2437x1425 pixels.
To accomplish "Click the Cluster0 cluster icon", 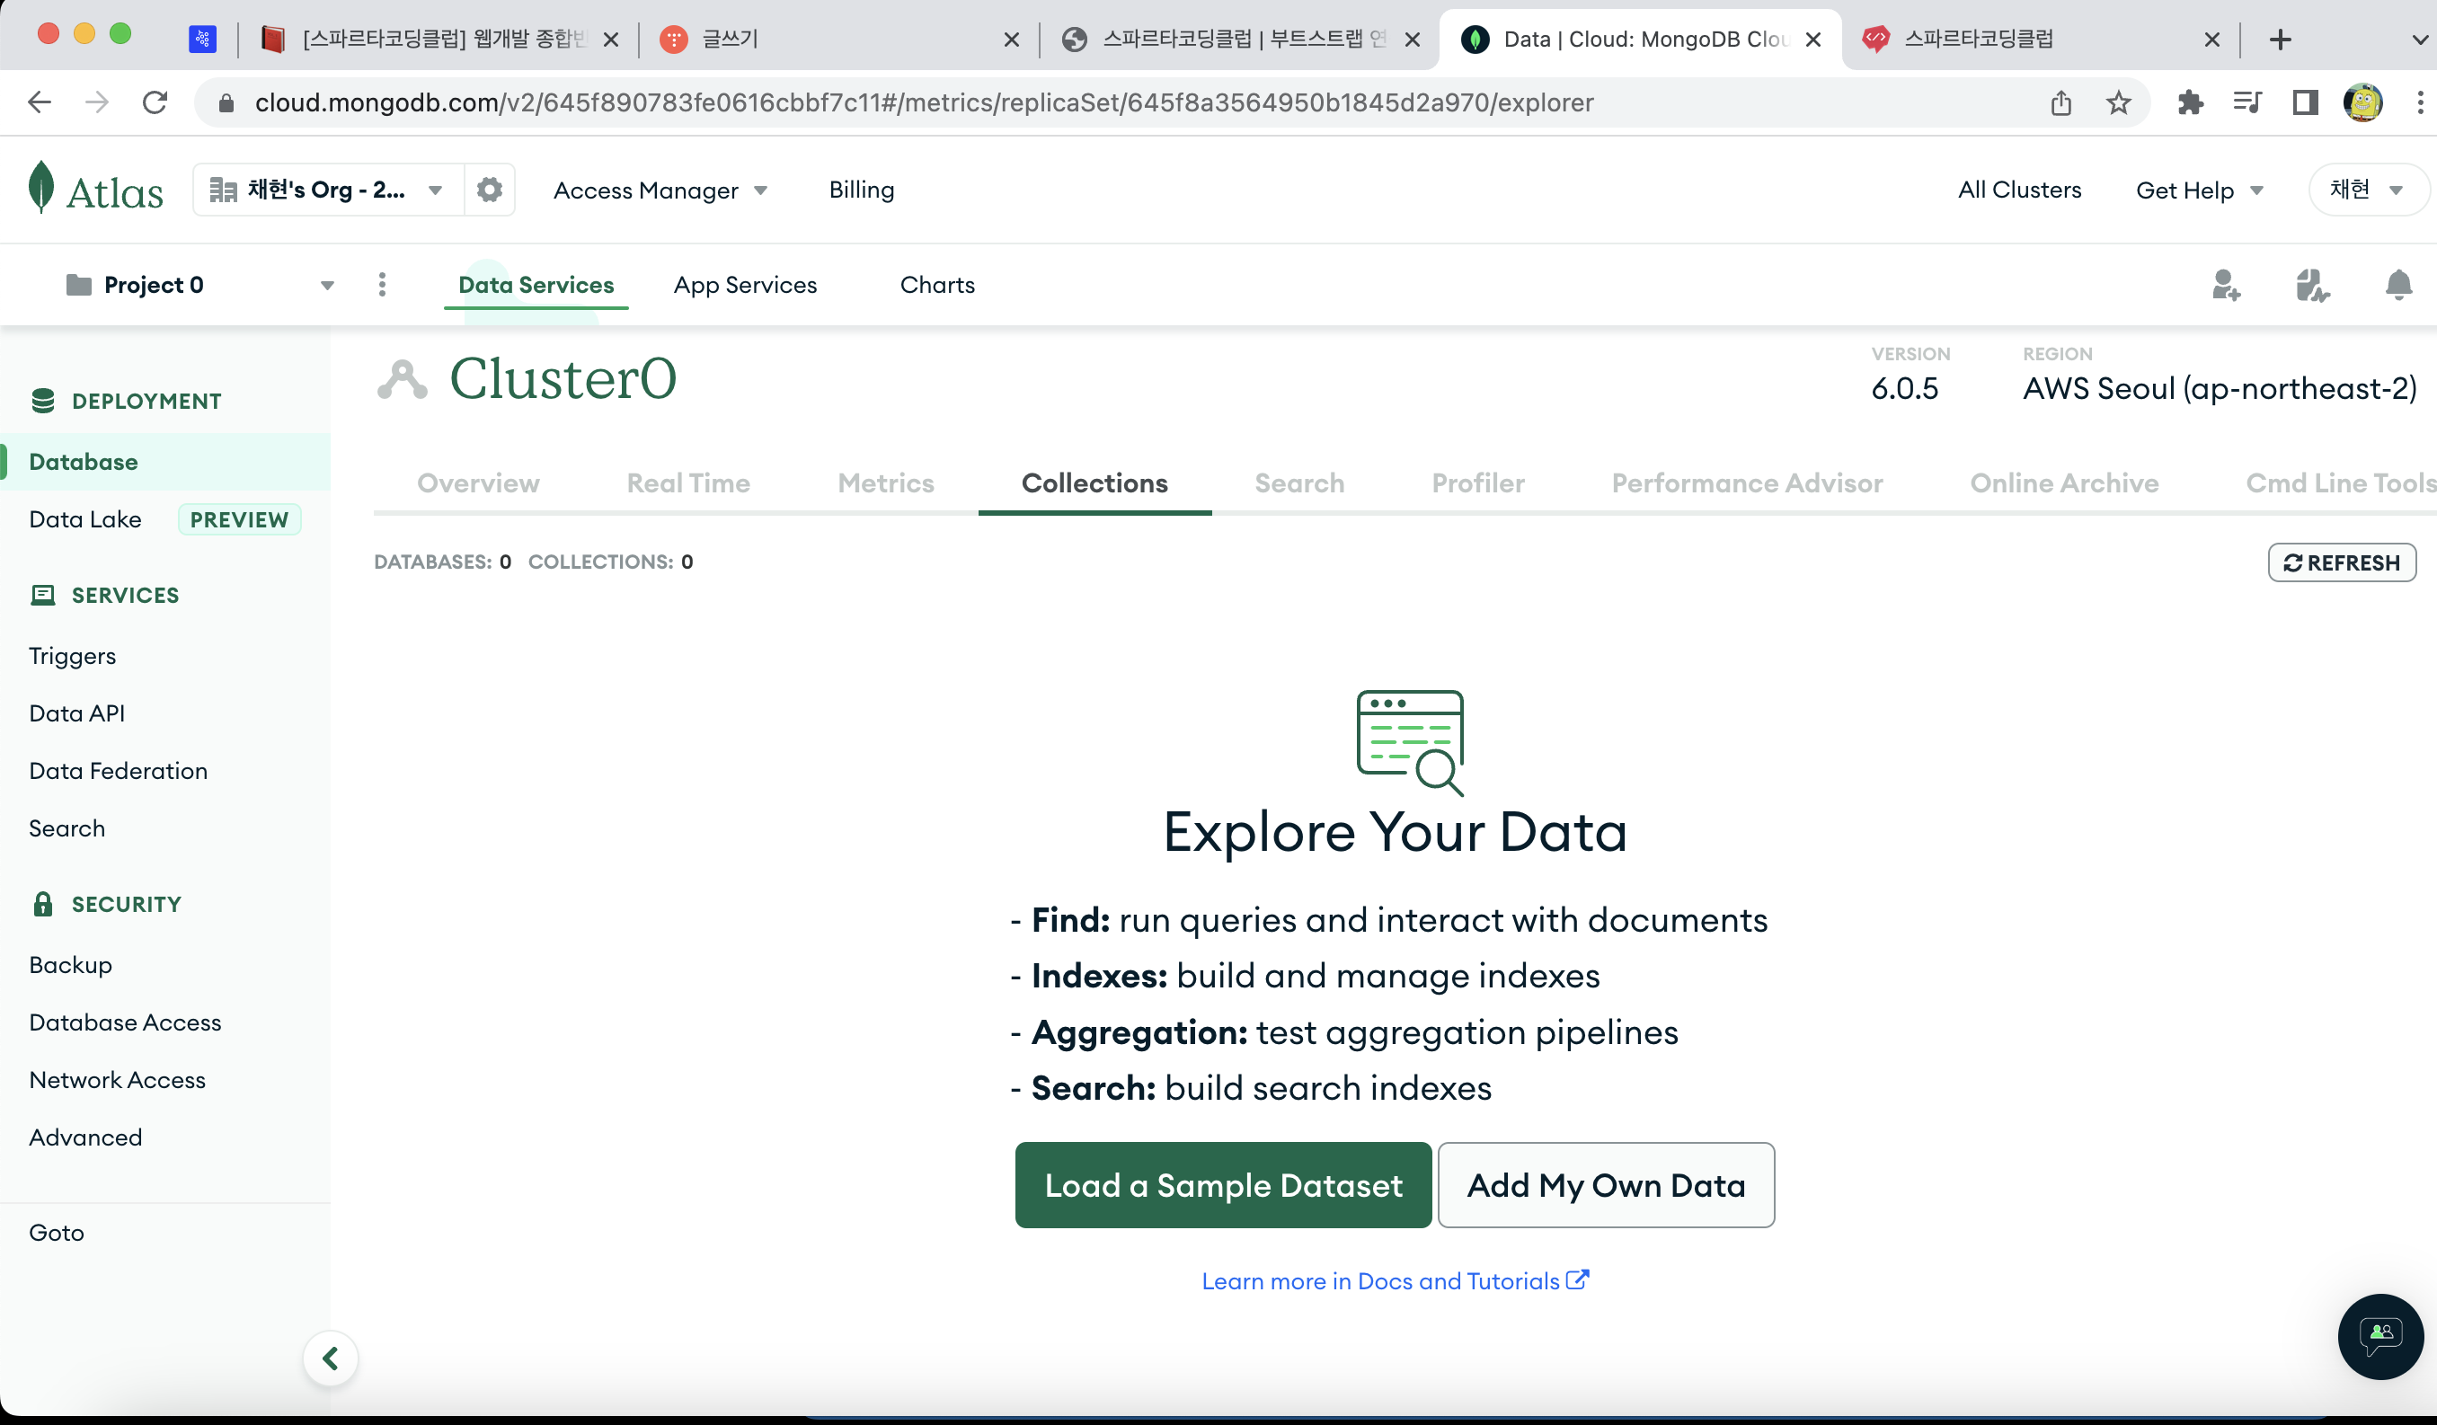I will [x=402, y=379].
